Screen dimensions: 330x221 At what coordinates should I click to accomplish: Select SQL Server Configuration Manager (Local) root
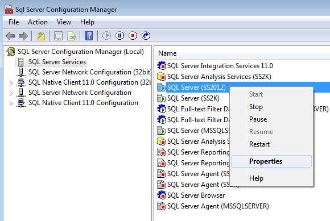[81, 52]
